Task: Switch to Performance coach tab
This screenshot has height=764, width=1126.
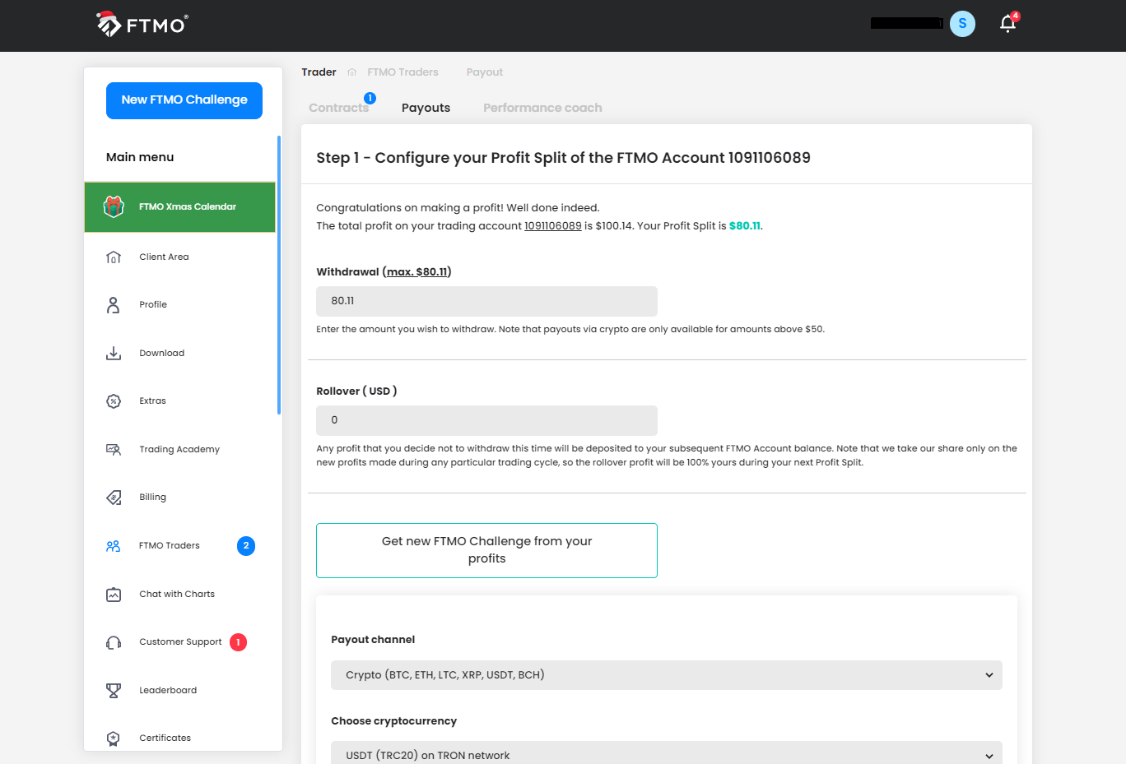Action: point(542,108)
